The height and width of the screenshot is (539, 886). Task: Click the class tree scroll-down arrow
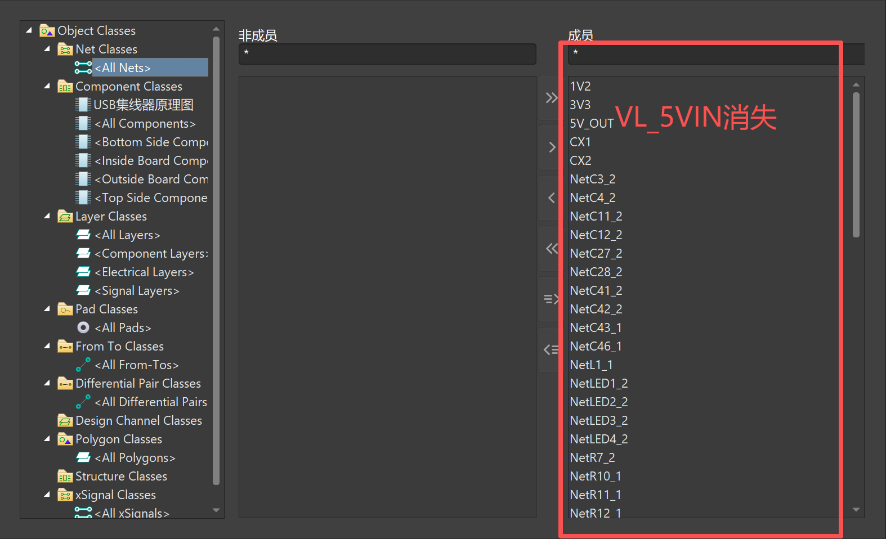216,510
